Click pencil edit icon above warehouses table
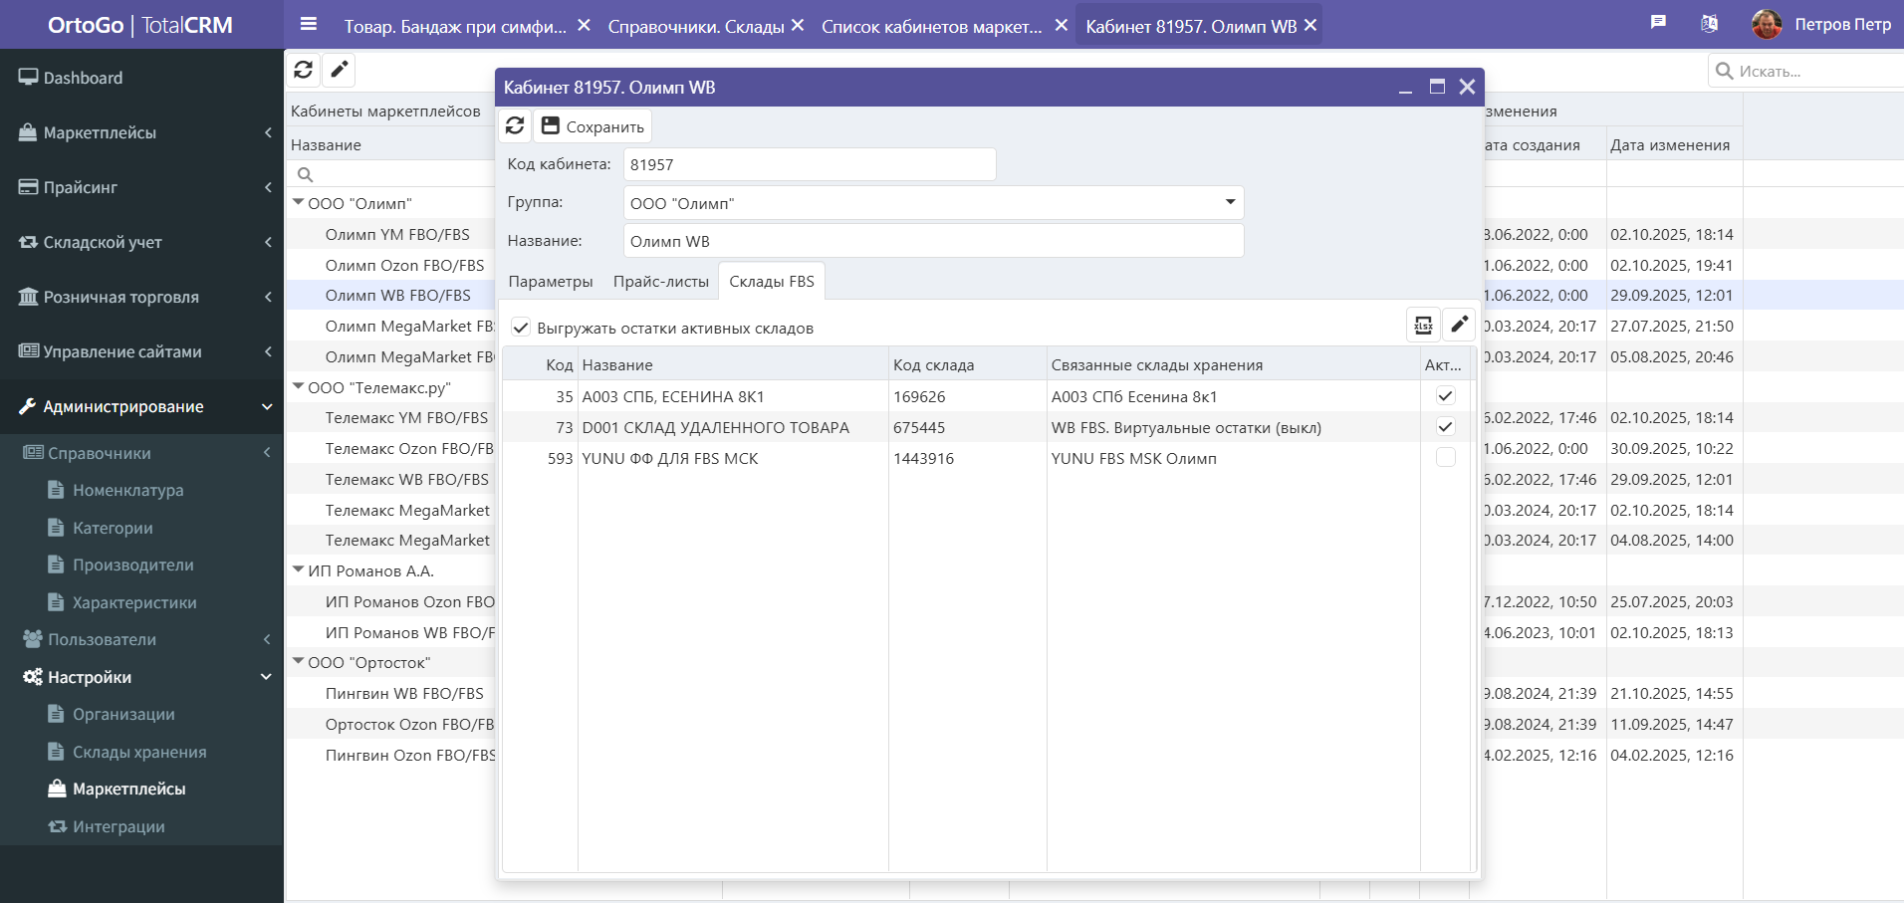The image size is (1904, 903). point(1459,325)
